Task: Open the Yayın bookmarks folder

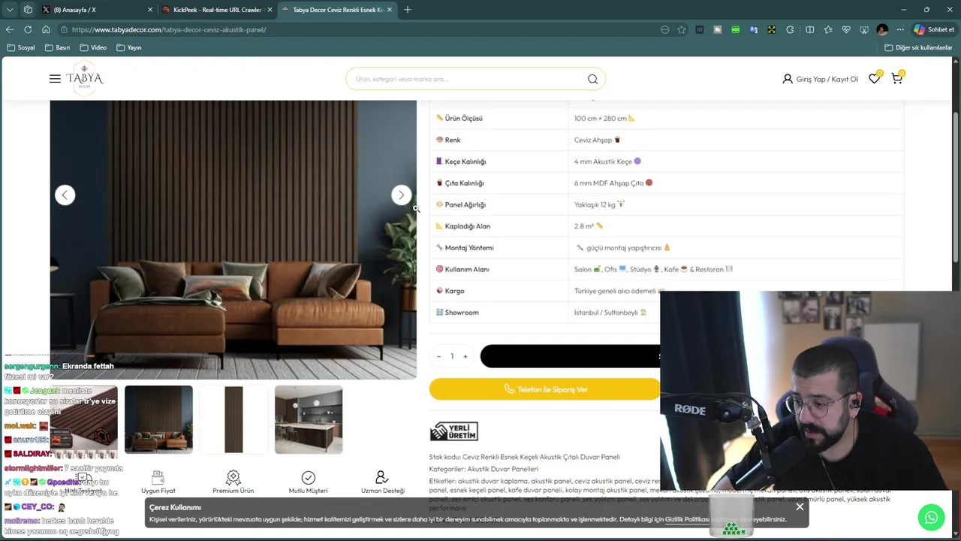Action: click(129, 47)
